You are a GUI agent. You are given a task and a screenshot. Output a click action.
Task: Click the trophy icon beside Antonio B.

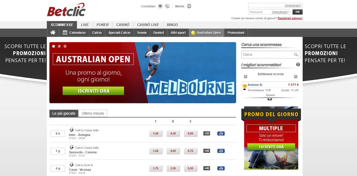coord(244,87)
